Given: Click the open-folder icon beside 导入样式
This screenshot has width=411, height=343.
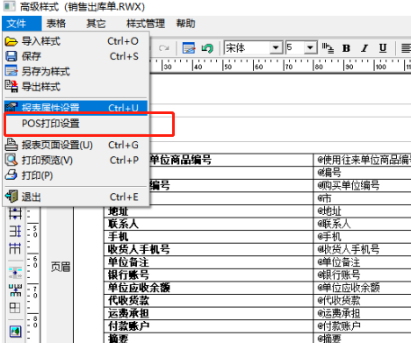Looking at the screenshot, I should [x=11, y=41].
